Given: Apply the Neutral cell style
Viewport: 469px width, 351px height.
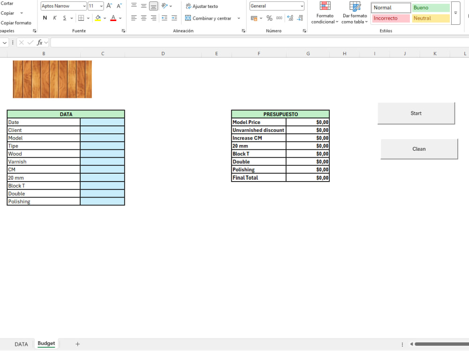Looking at the screenshot, I should pyautogui.click(x=431, y=18).
